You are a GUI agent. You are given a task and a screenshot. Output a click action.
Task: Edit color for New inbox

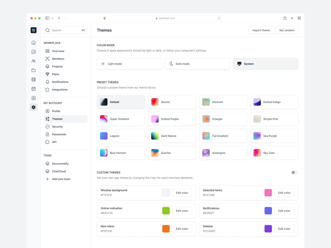click(x=182, y=229)
